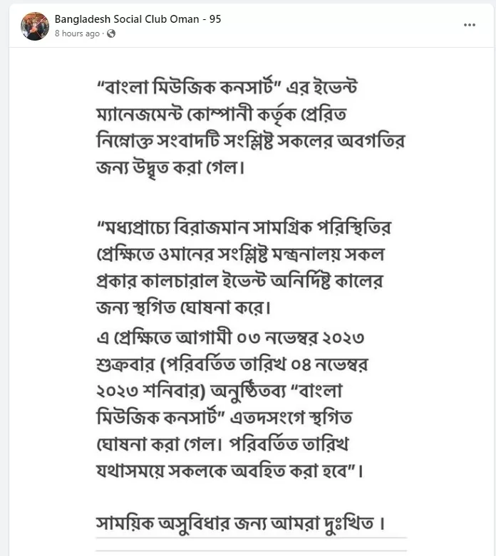Open Bangladesh Social Club Oman - 95 page
496x556 pixels.
click(x=138, y=19)
